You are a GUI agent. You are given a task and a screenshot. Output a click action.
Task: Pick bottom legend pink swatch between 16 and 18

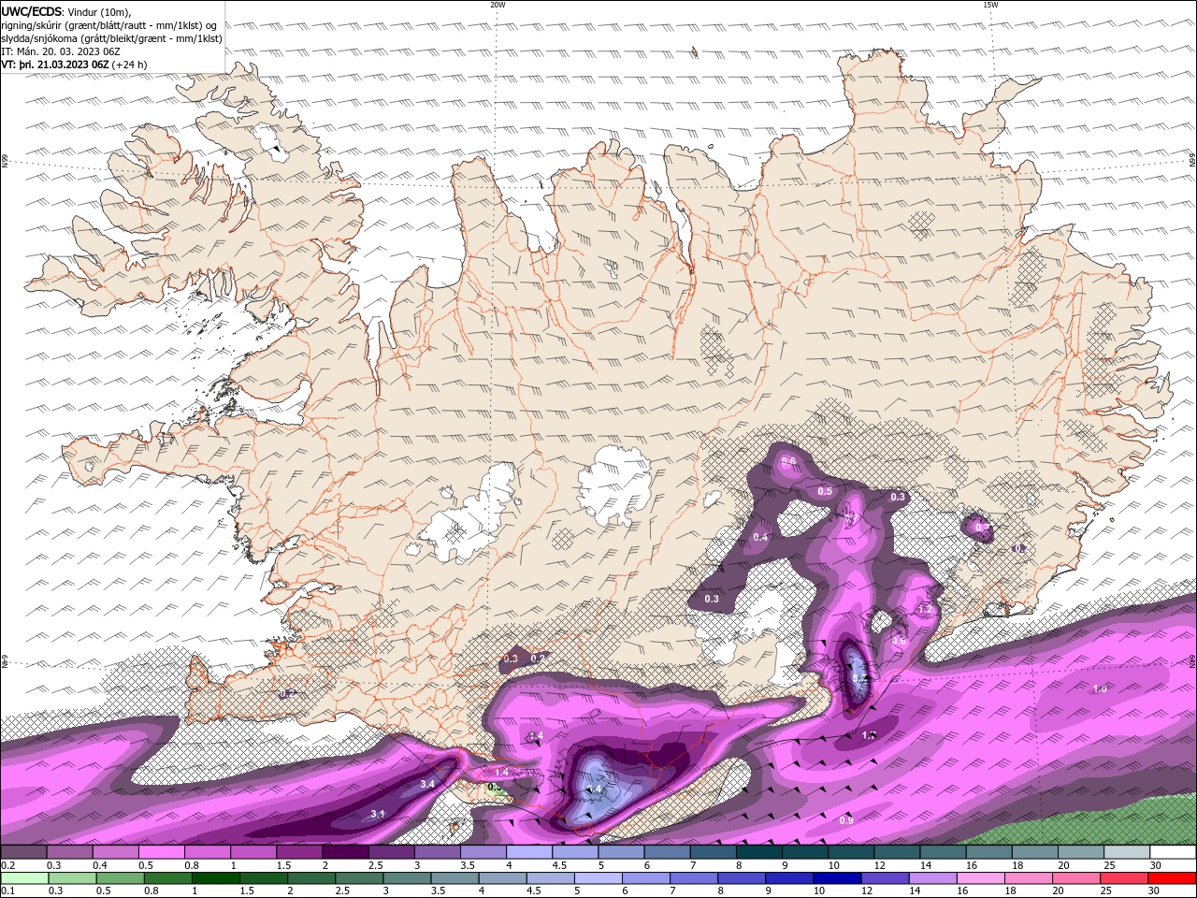pos(980,878)
